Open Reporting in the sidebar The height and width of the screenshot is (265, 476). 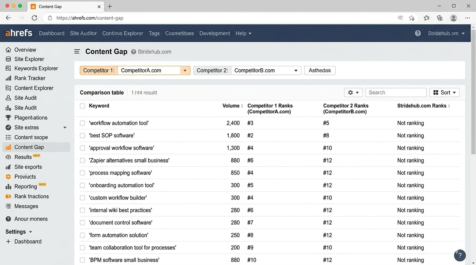[26, 186]
